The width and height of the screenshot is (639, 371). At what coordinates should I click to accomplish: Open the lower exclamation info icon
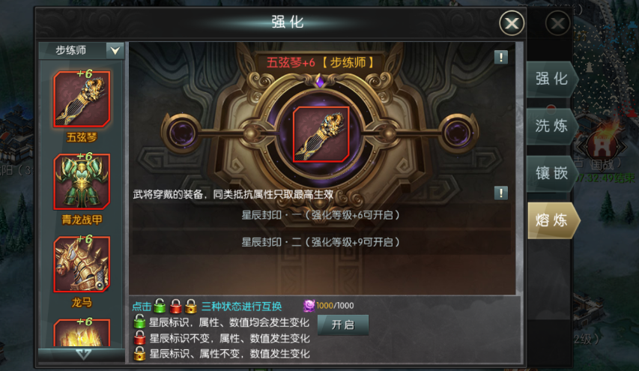pyautogui.click(x=501, y=193)
